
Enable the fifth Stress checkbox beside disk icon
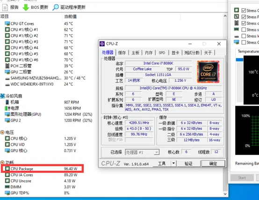click(244, 36)
